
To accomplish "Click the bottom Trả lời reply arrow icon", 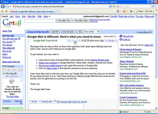I will tap(30, 101).
